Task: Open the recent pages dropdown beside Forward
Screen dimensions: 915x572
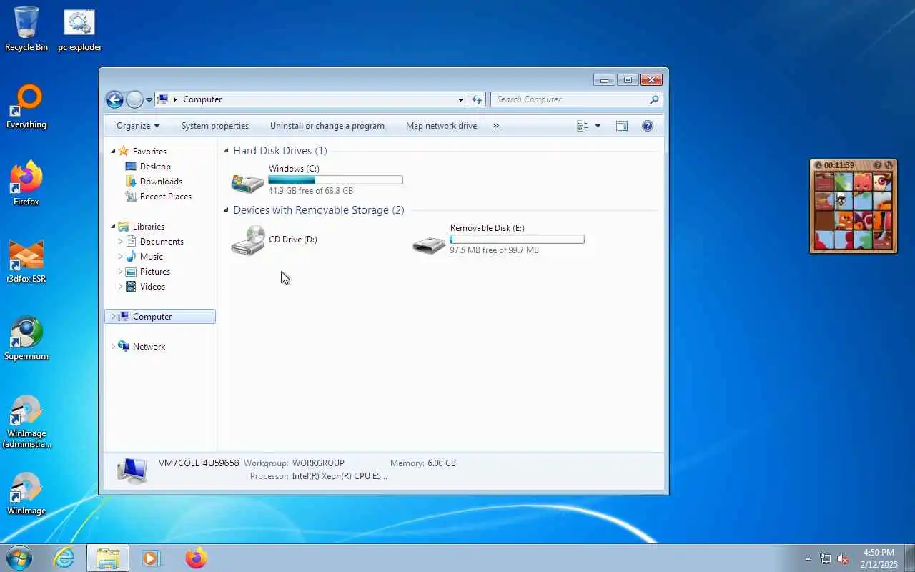Action: click(149, 100)
